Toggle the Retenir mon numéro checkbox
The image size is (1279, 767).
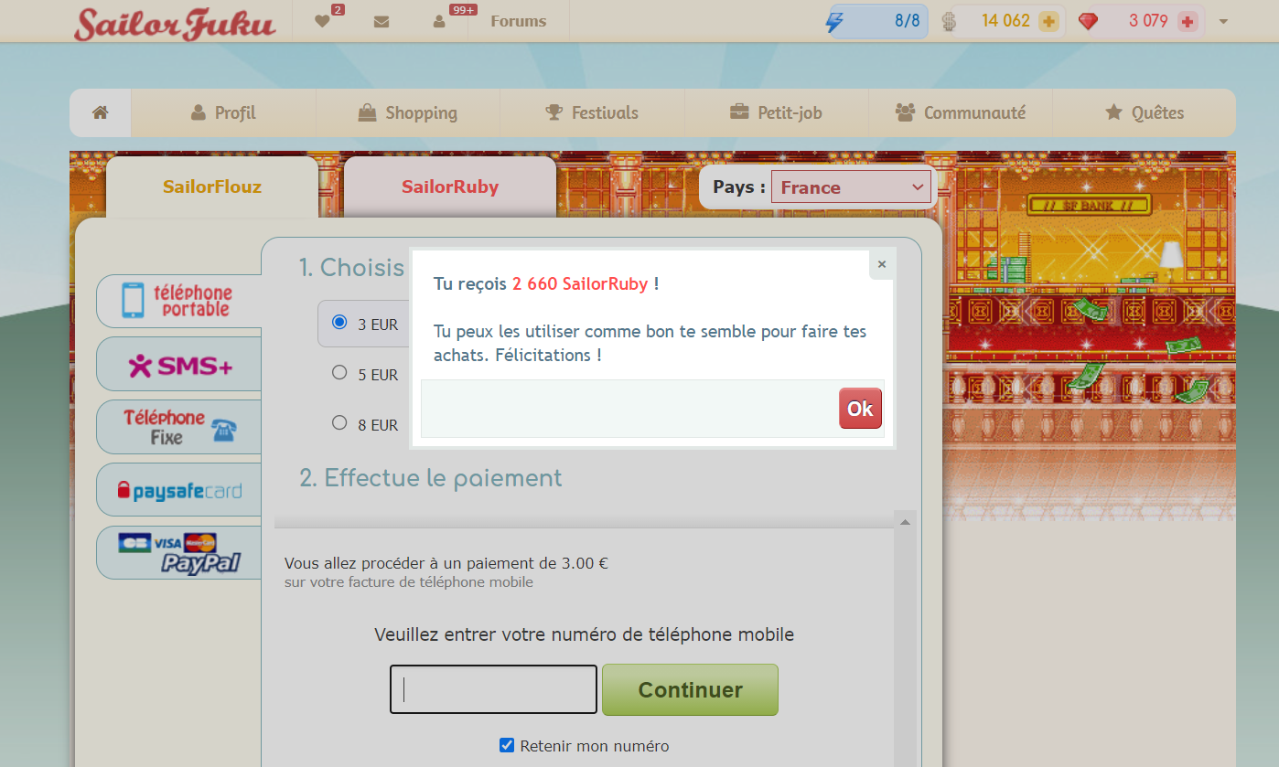507,745
